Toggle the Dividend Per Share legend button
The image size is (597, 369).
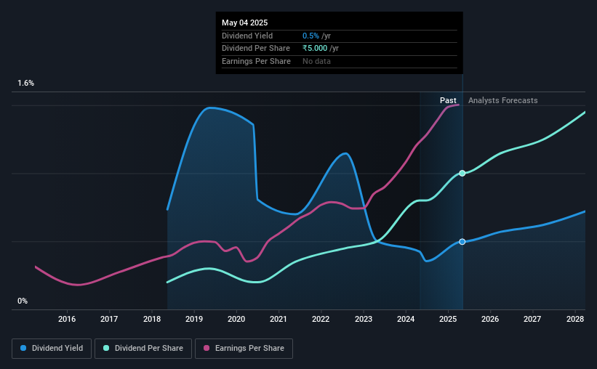pyautogui.click(x=143, y=349)
